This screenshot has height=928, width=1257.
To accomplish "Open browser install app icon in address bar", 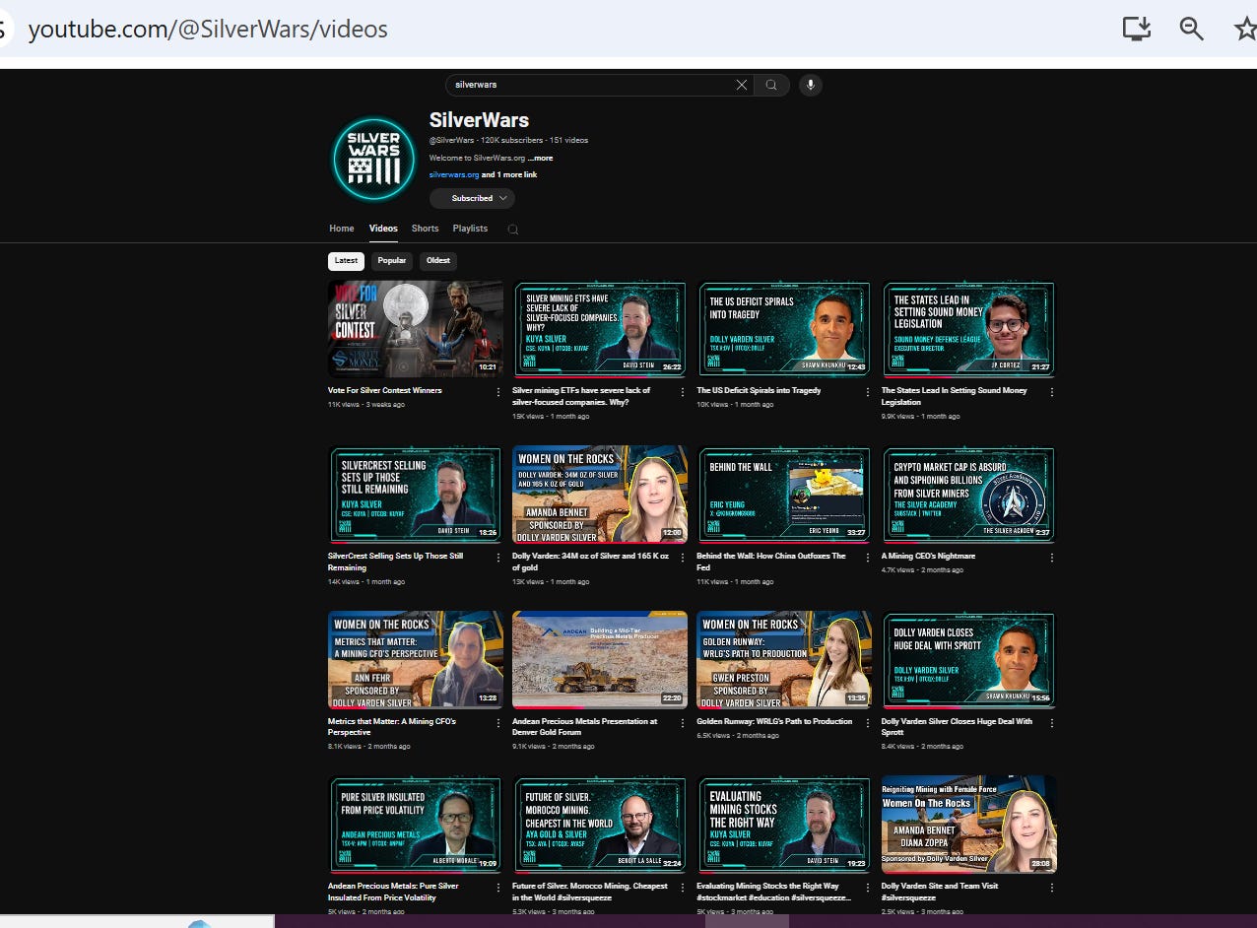I will click(1137, 29).
